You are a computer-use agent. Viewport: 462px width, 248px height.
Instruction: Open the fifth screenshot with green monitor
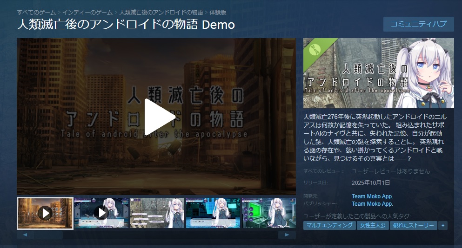tap(269, 213)
